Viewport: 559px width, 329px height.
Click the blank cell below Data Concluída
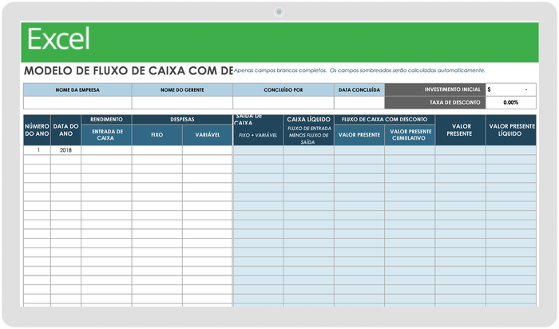point(359,102)
